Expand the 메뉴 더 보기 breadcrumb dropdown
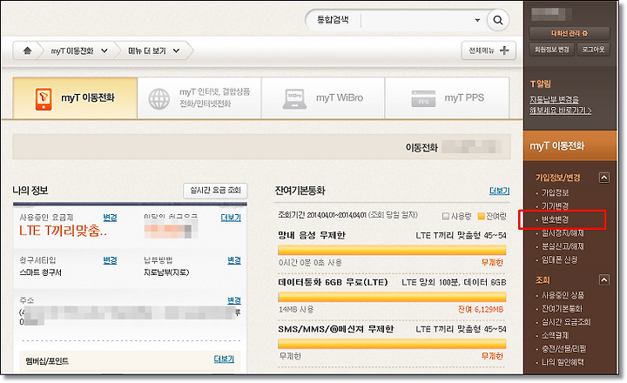627x383 pixels. 176,50
